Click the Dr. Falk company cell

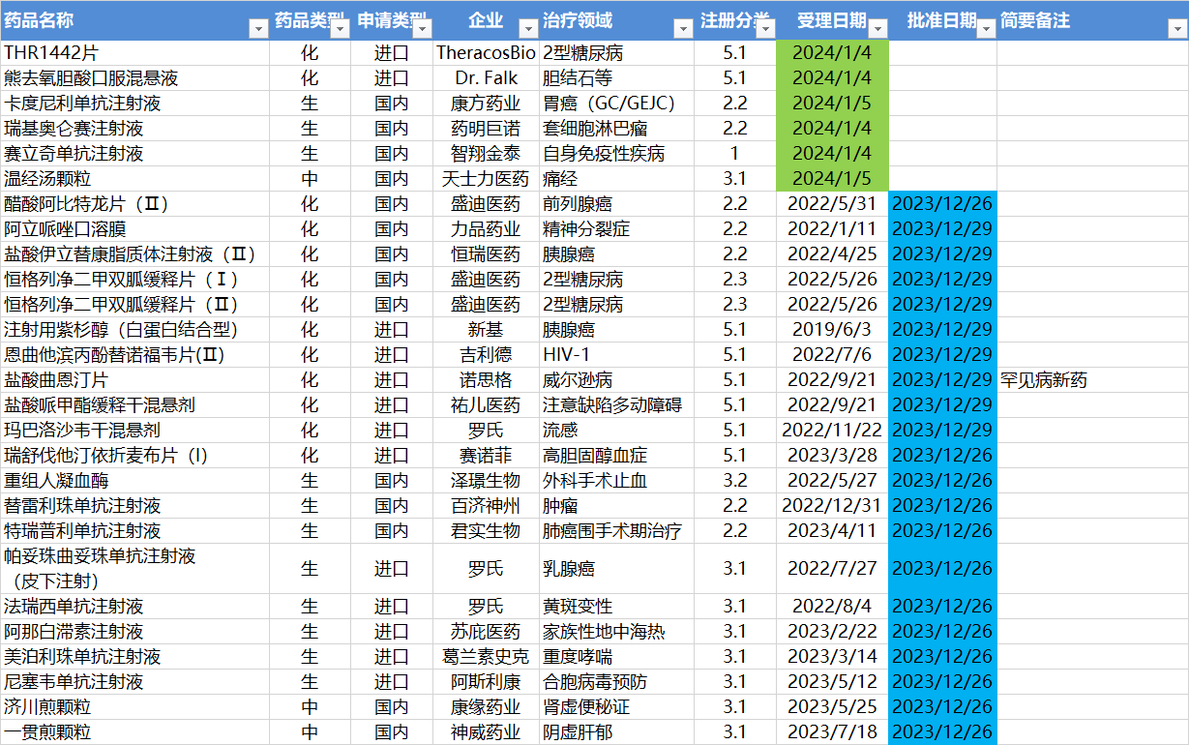point(486,78)
